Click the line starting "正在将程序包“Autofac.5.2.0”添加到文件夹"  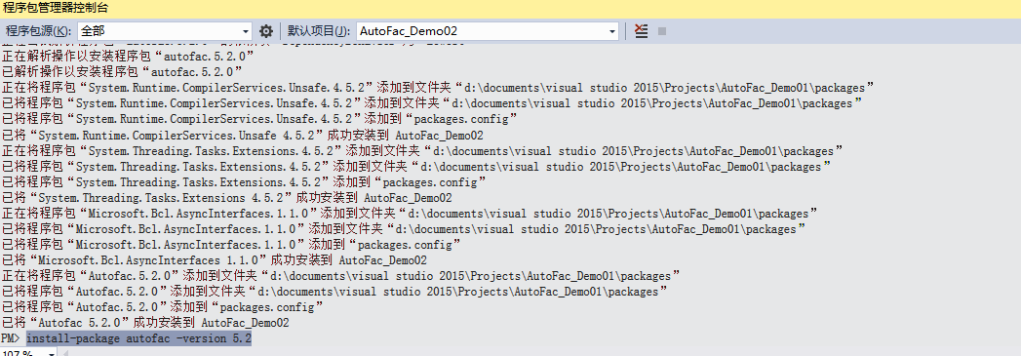[340, 276]
